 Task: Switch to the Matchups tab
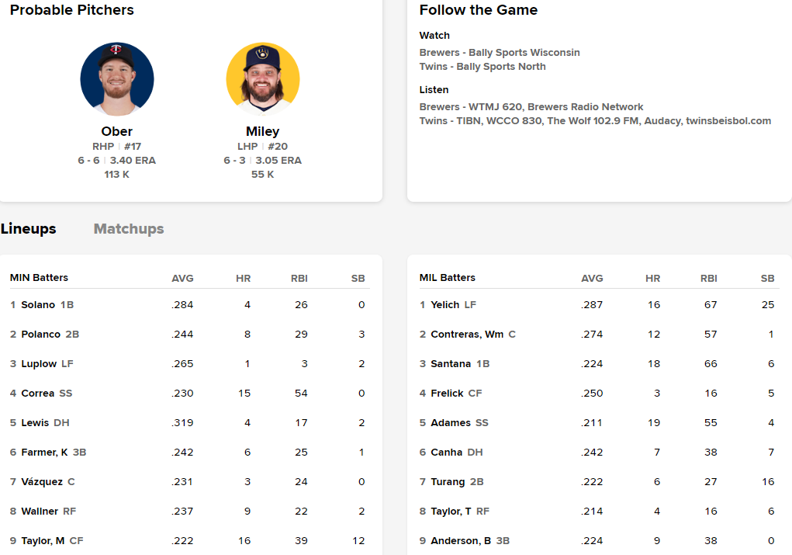point(129,229)
